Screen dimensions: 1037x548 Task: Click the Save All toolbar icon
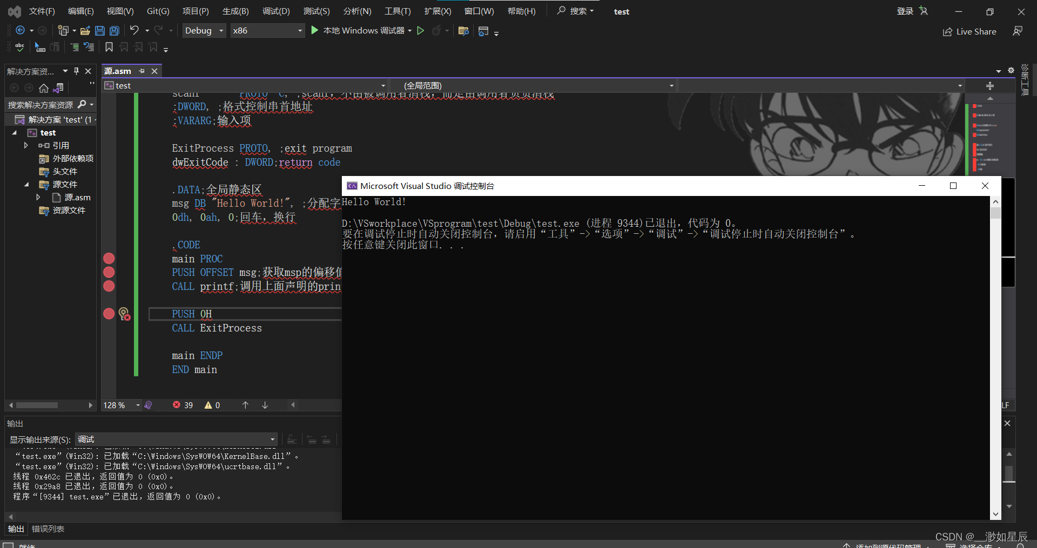(114, 30)
